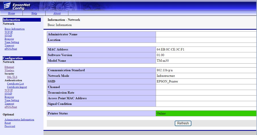Open Bonjour under the Information section
This screenshot has width=257, height=135.
click(x=9, y=39)
